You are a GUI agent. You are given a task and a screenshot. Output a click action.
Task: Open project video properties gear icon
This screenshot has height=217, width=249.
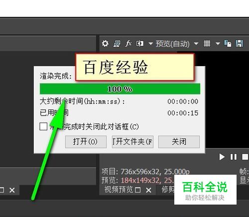105,44
